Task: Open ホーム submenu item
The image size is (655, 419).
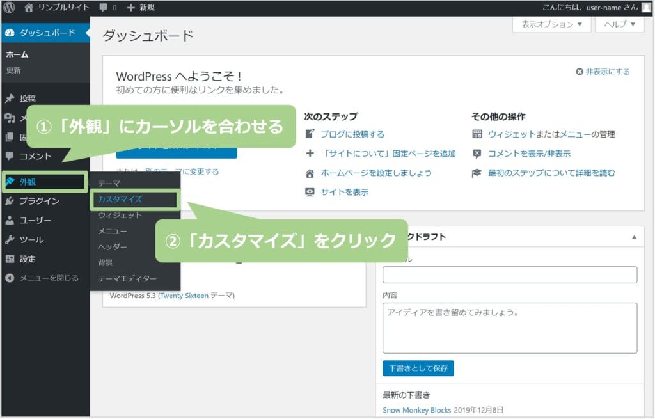Action: [x=17, y=55]
